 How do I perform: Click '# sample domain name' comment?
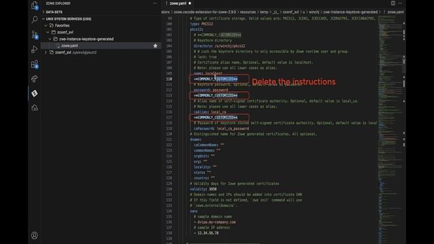pos(213,217)
